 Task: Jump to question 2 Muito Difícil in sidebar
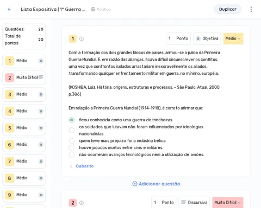24,77
